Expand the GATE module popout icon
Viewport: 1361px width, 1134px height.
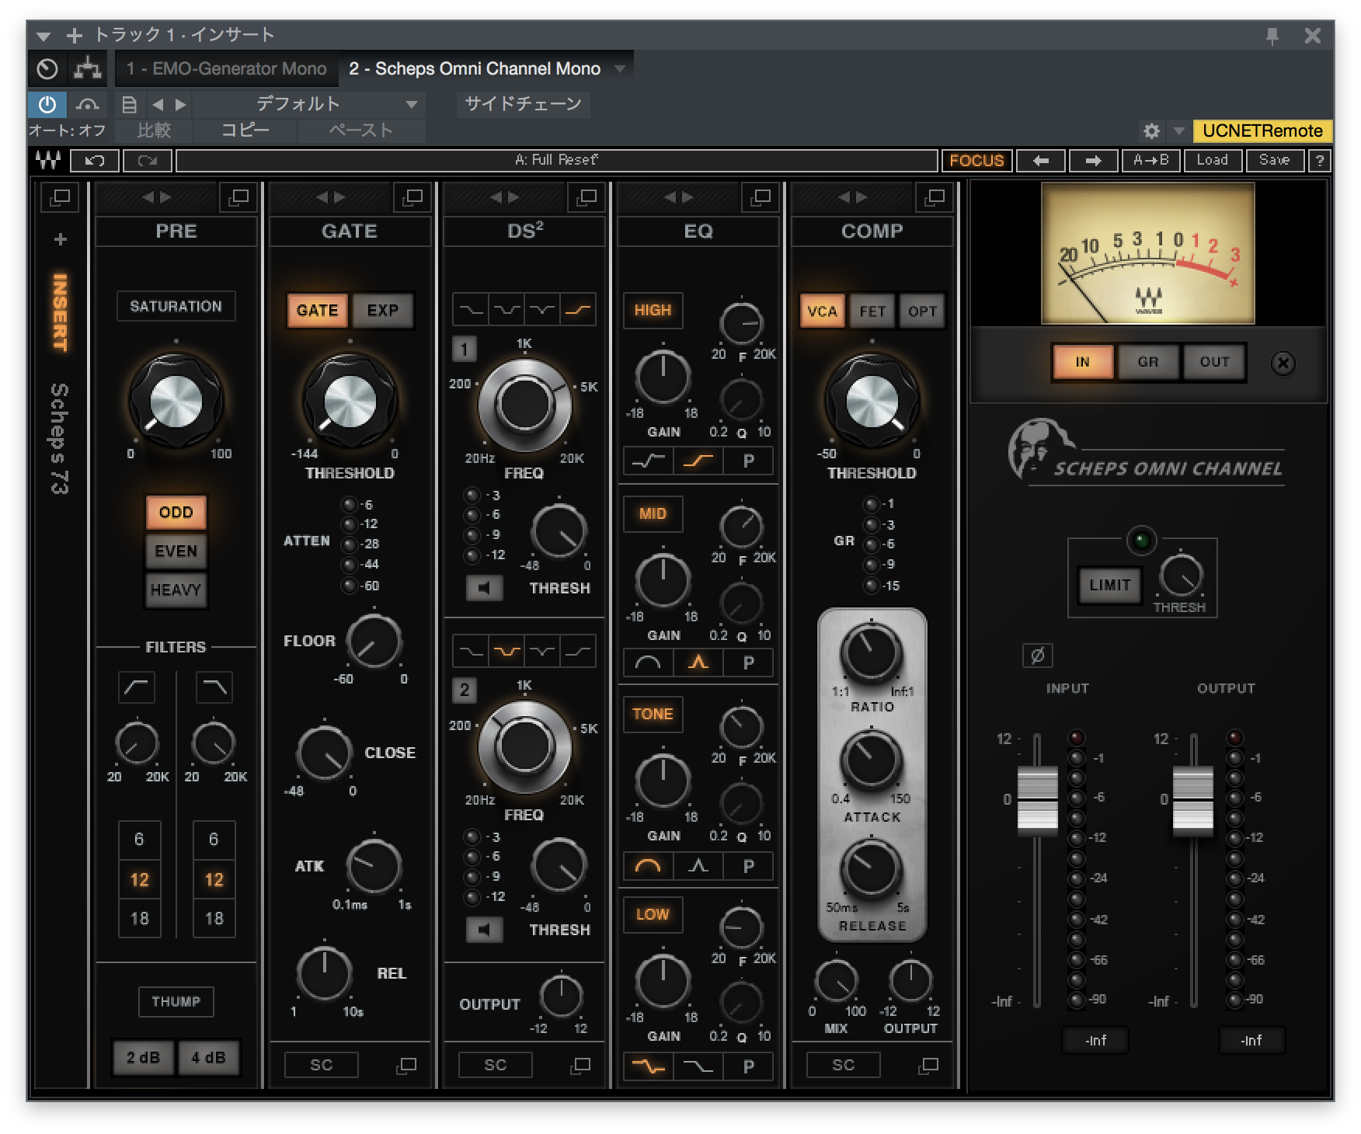[x=412, y=197]
